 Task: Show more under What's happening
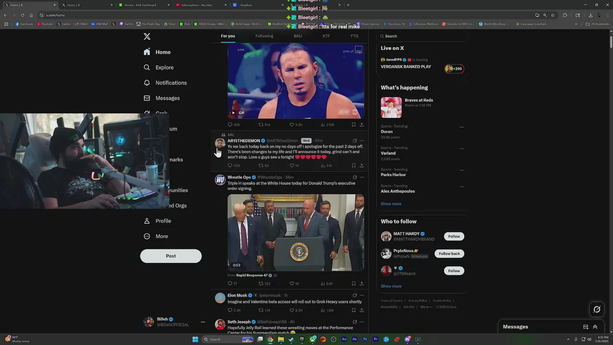pos(391,204)
